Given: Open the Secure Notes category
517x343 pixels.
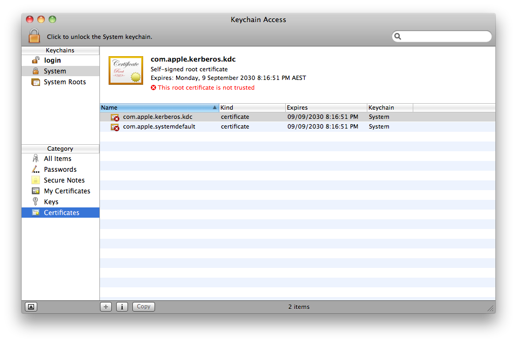Looking at the screenshot, I should (61, 180).
